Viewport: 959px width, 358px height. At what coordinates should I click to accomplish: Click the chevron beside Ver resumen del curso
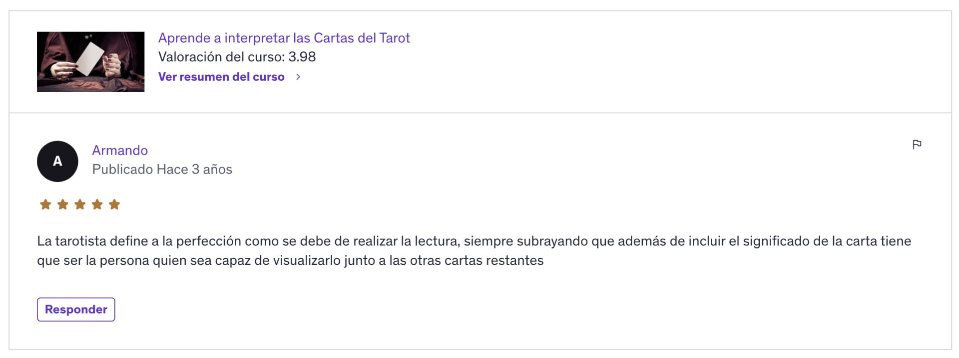(x=298, y=77)
